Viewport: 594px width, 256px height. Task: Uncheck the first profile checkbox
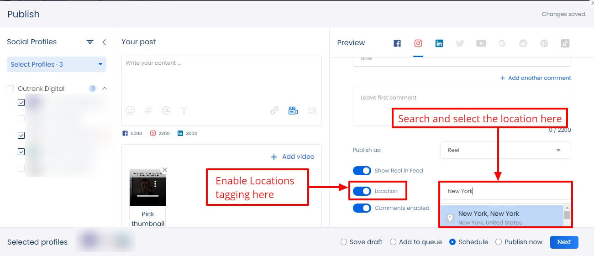[21, 103]
